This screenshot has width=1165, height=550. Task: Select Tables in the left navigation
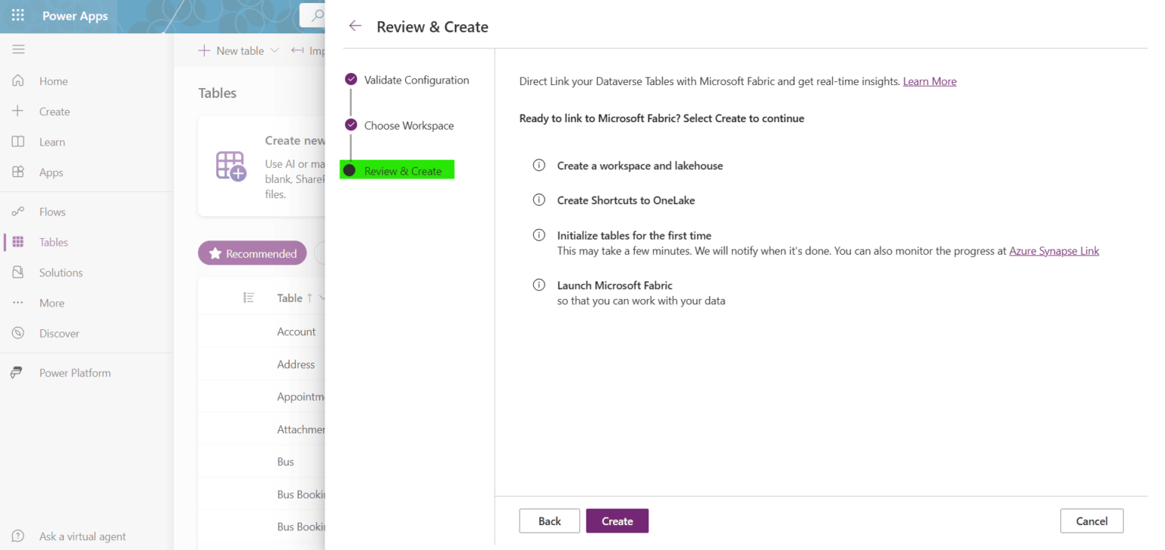[x=18, y=241]
